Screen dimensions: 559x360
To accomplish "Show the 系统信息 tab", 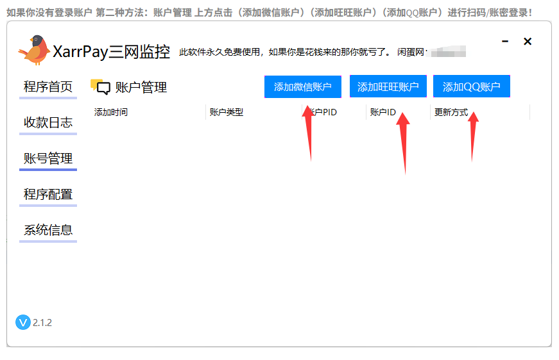I will coord(48,231).
